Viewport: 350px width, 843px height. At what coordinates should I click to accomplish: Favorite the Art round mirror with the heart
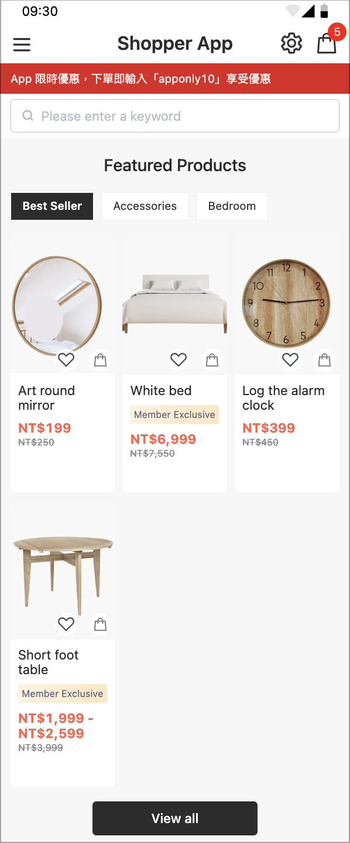(x=66, y=359)
